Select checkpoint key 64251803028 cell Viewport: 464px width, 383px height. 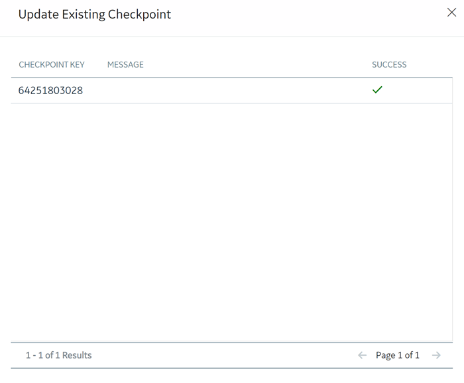pyautogui.click(x=50, y=91)
